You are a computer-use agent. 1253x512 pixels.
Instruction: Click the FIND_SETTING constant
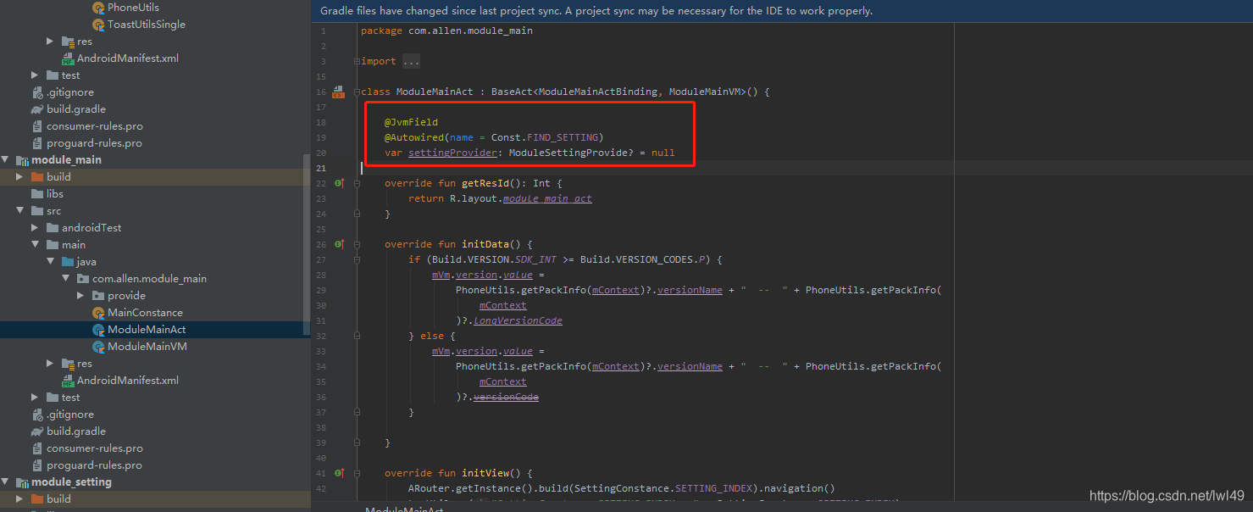563,137
